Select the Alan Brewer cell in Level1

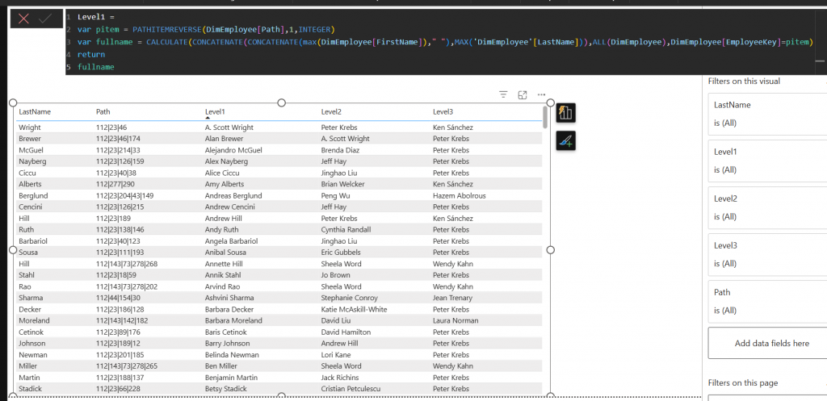tap(224, 139)
